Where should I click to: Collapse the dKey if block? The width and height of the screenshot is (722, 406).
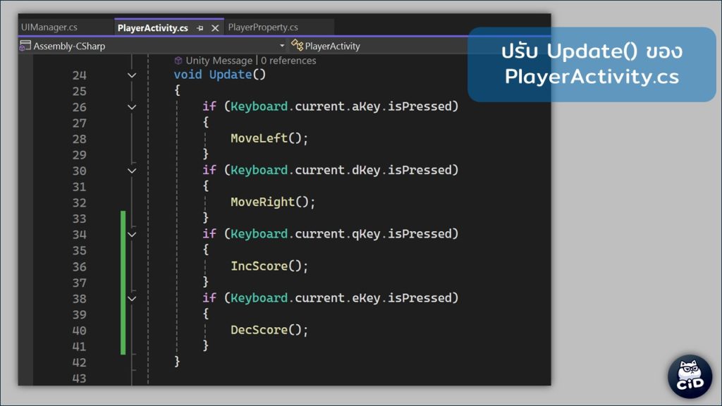pos(132,171)
